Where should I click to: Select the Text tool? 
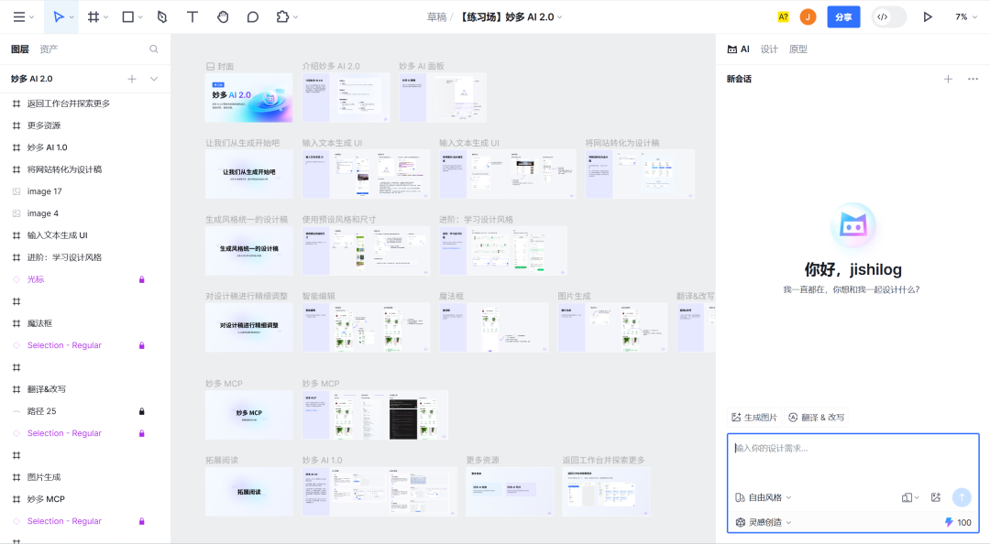point(192,16)
